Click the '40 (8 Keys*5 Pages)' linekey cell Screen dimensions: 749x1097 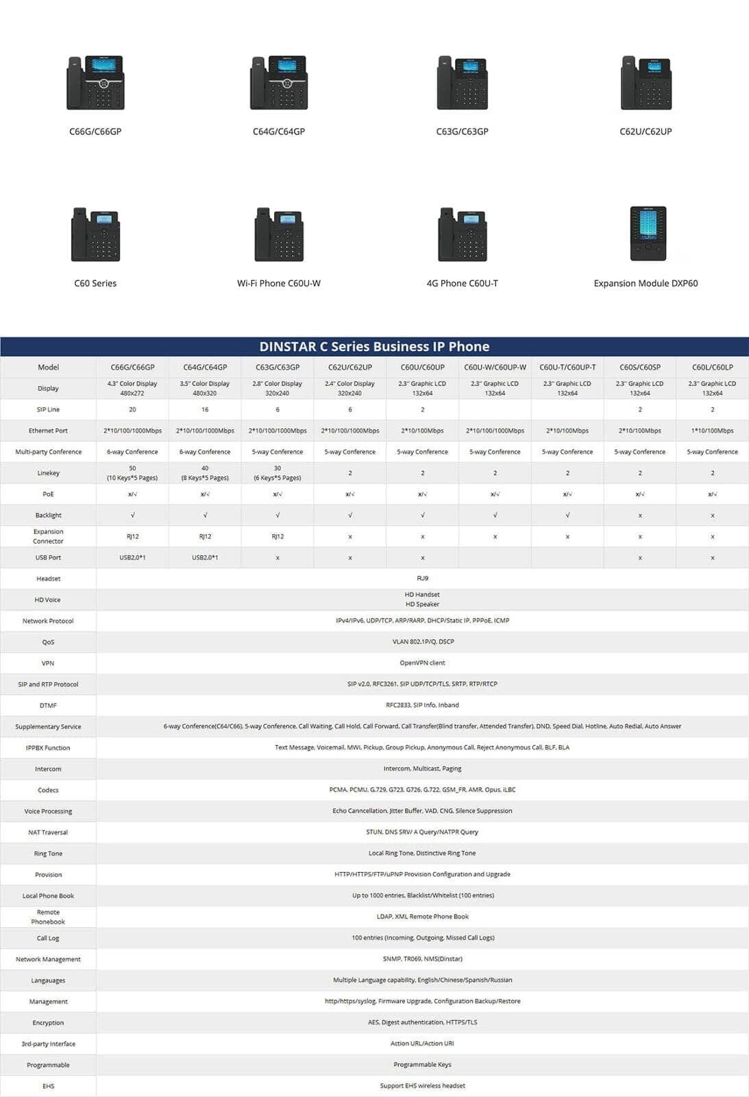[205, 473]
